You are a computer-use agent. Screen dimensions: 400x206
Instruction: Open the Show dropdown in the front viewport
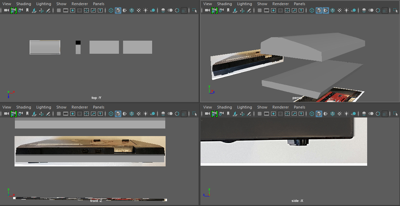click(x=61, y=107)
